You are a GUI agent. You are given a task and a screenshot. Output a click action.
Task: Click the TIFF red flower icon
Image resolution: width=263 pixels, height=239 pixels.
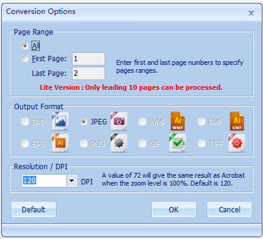pos(237,143)
